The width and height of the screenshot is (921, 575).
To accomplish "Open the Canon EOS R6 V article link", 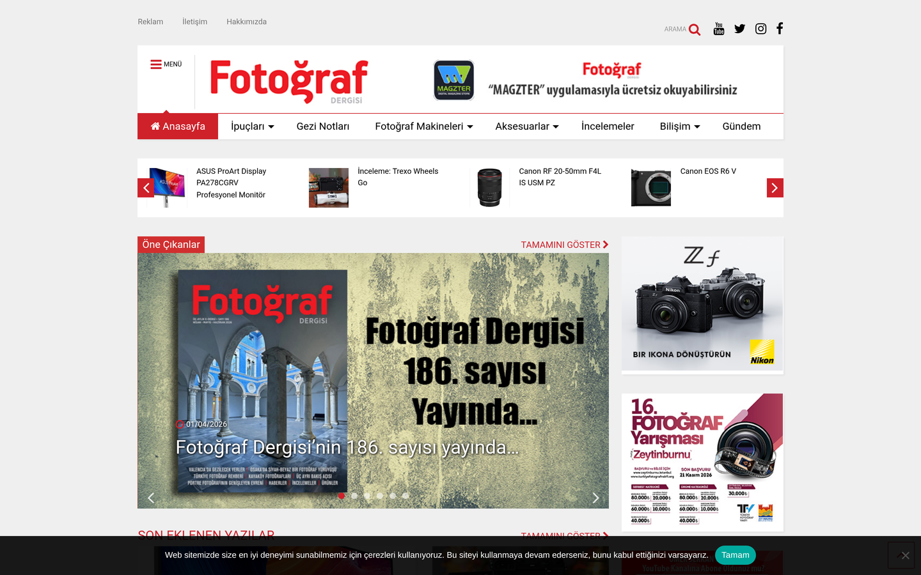I will click(708, 171).
